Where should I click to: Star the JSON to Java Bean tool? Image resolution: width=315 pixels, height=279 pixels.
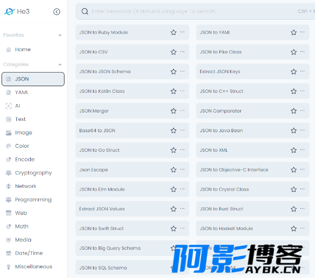click(x=294, y=130)
